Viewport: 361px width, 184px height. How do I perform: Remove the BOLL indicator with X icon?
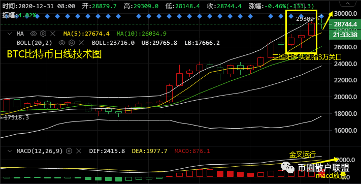click(x=81, y=43)
